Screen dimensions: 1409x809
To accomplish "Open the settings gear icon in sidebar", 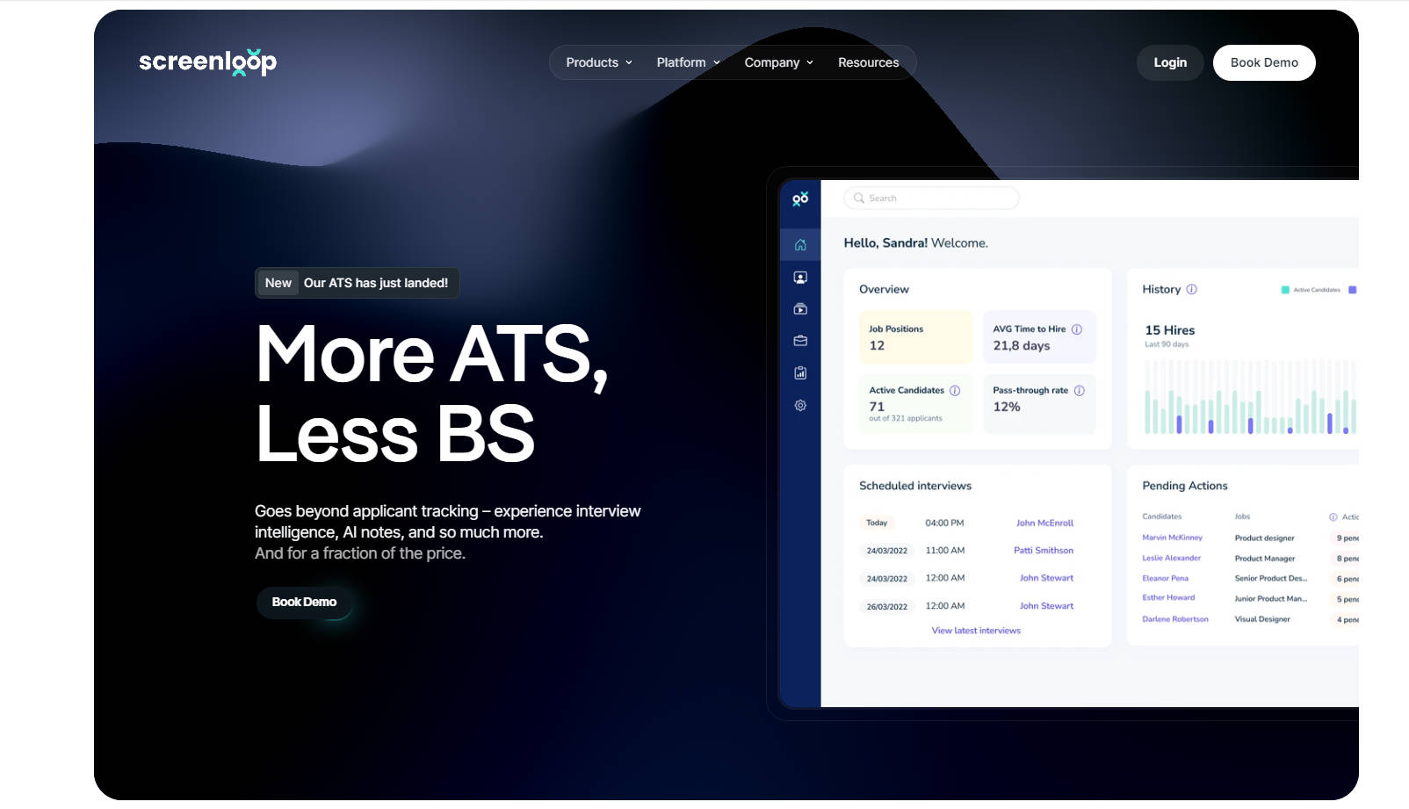I will point(800,406).
